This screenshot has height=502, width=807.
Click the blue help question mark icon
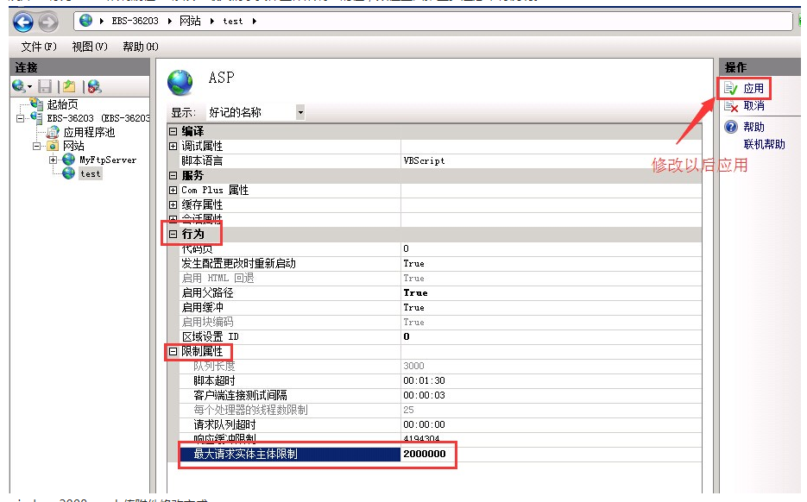(x=731, y=127)
